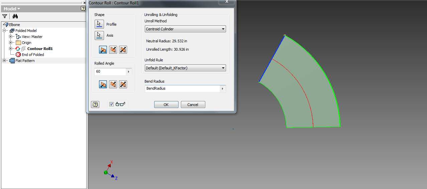
Task: Open the Unfold Rule Default_KFactor dropdown
Action: [x=186, y=68]
